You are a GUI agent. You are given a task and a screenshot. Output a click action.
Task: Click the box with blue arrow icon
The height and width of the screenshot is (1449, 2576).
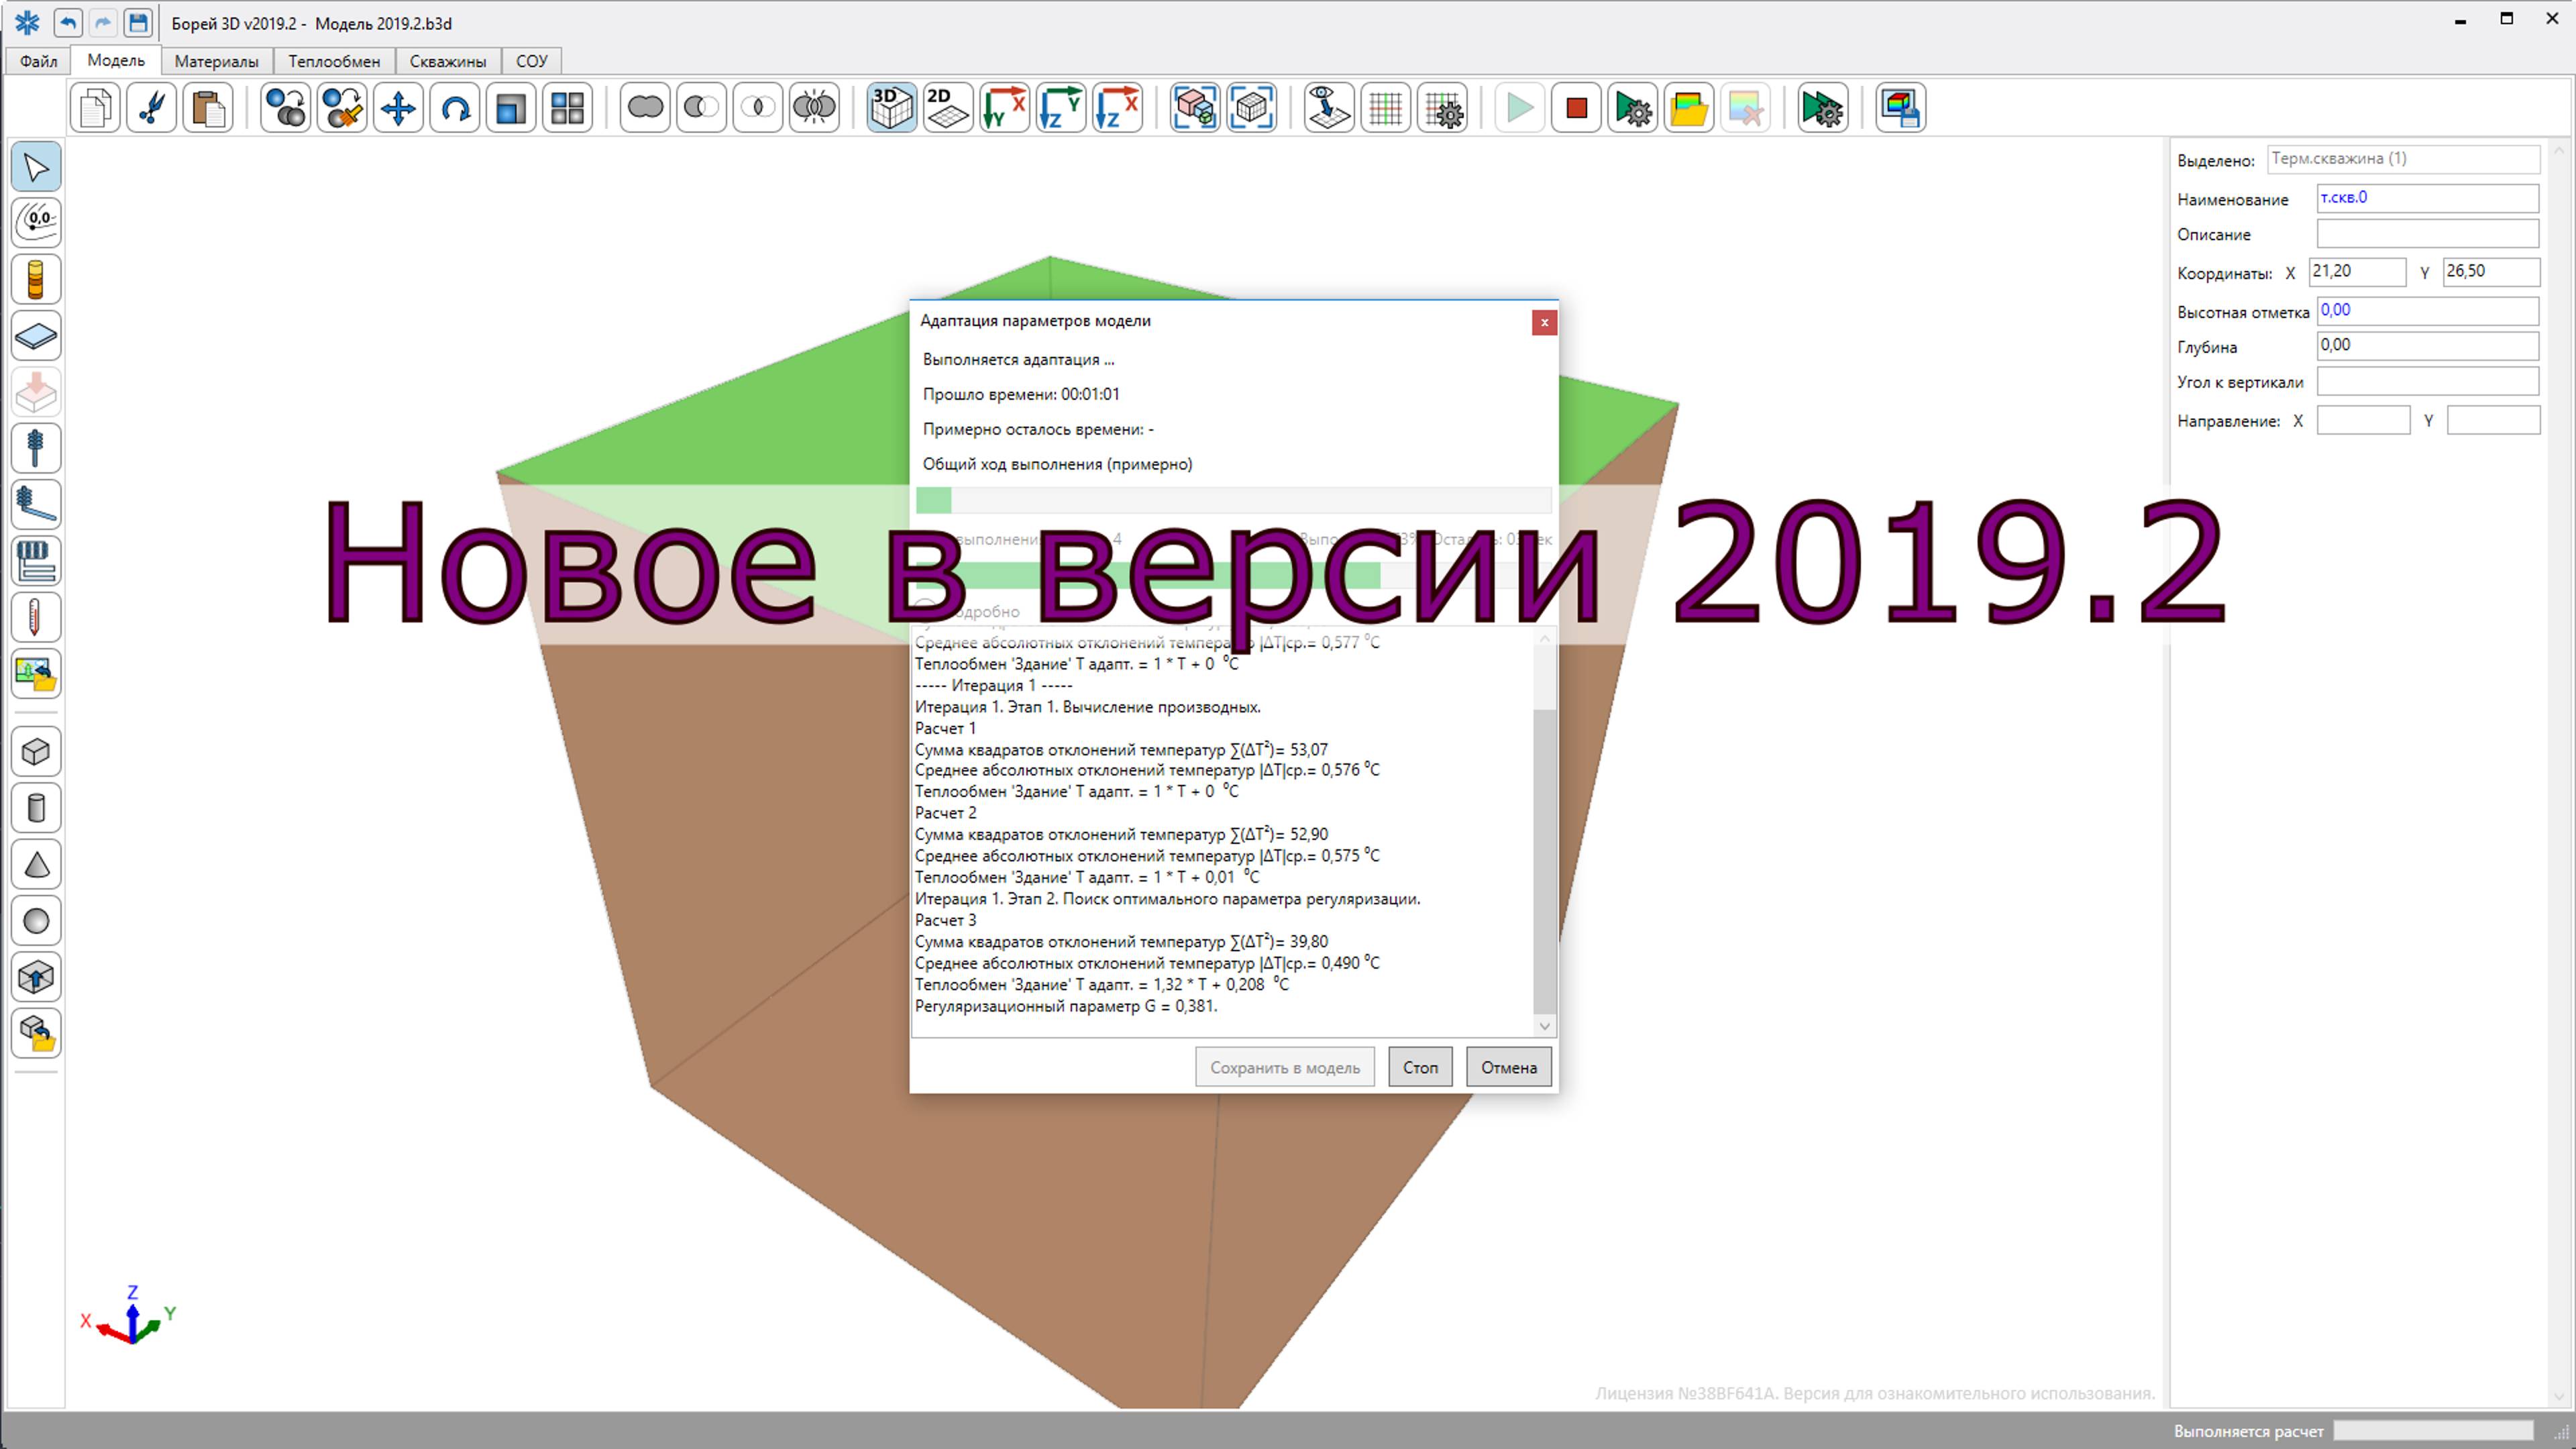[36, 977]
